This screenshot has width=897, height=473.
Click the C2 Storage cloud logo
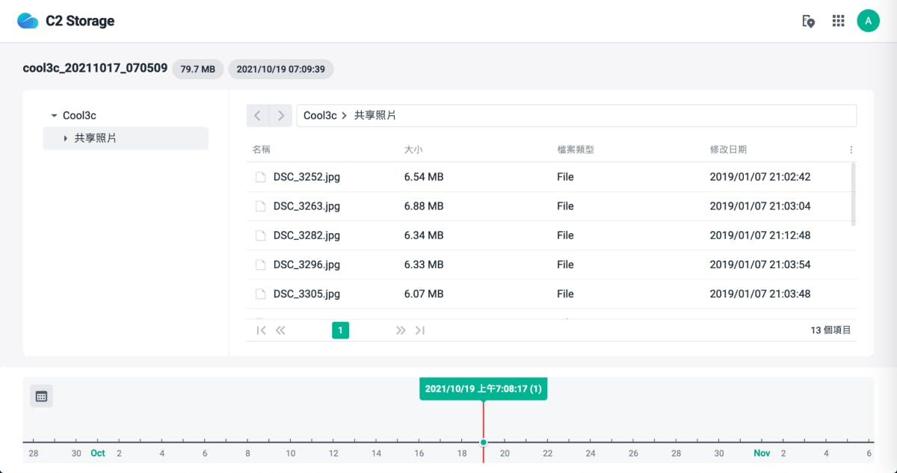tap(28, 21)
